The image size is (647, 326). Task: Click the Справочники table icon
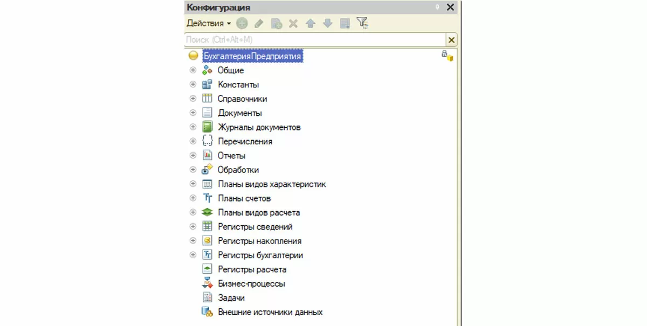point(207,99)
